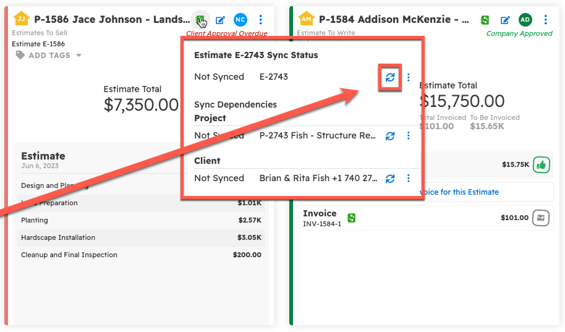Click the green sync icon on P-1584
565x332 pixels.
(485, 20)
